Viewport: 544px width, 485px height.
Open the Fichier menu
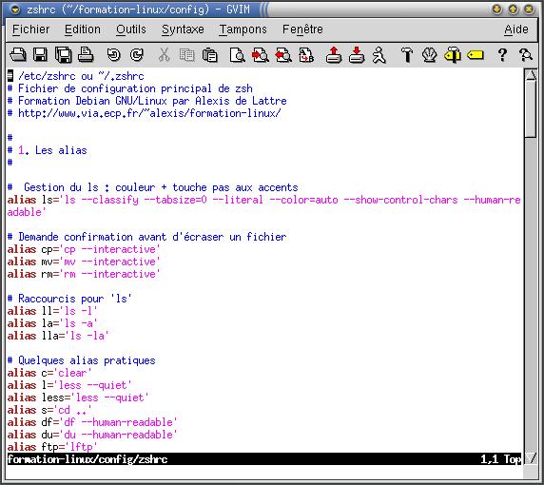point(30,29)
